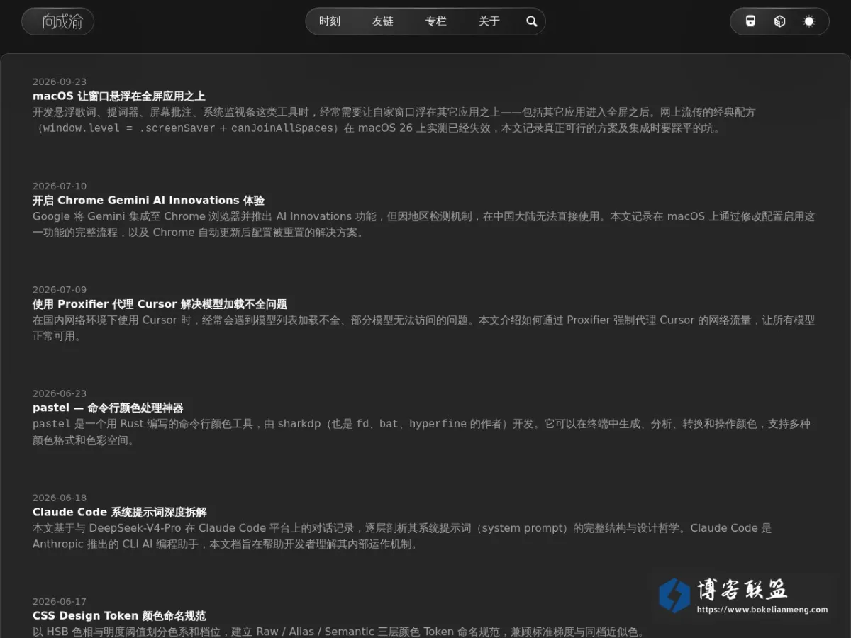This screenshot has height=638, width=851.
Task: Click the excerpt starting 开发悬浮歌词、提词器
Action: 394,120
